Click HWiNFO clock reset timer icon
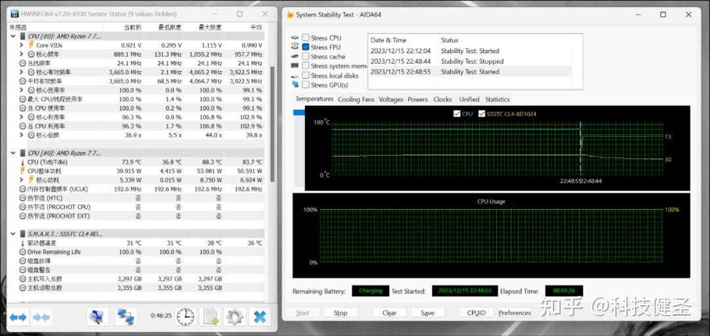Screen dimensions: 710x336 click(x=185, y=317)
